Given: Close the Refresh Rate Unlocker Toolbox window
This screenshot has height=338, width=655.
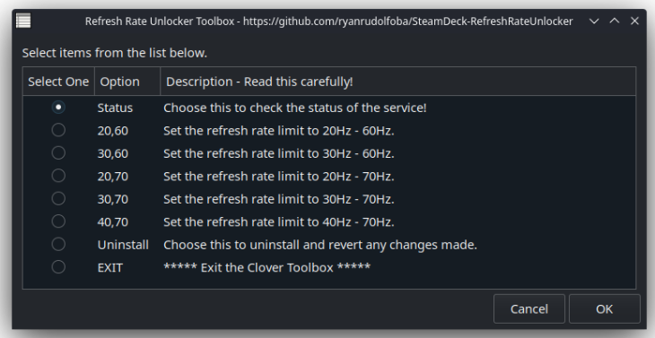Looking at the screenshot, I should pos(634,21).
